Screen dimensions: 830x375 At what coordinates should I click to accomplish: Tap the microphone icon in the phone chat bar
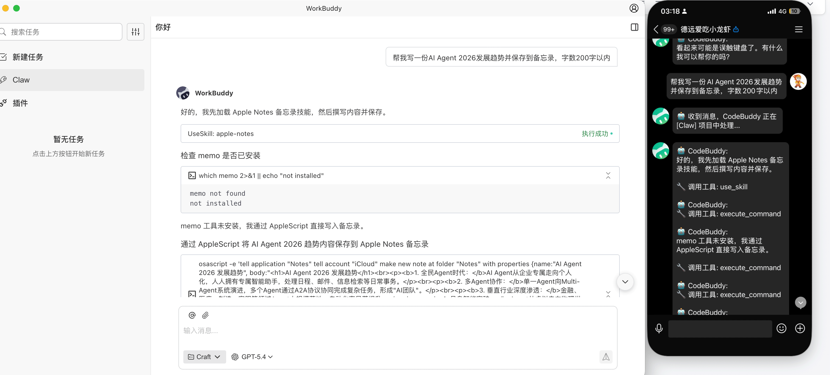pos(659,328)
